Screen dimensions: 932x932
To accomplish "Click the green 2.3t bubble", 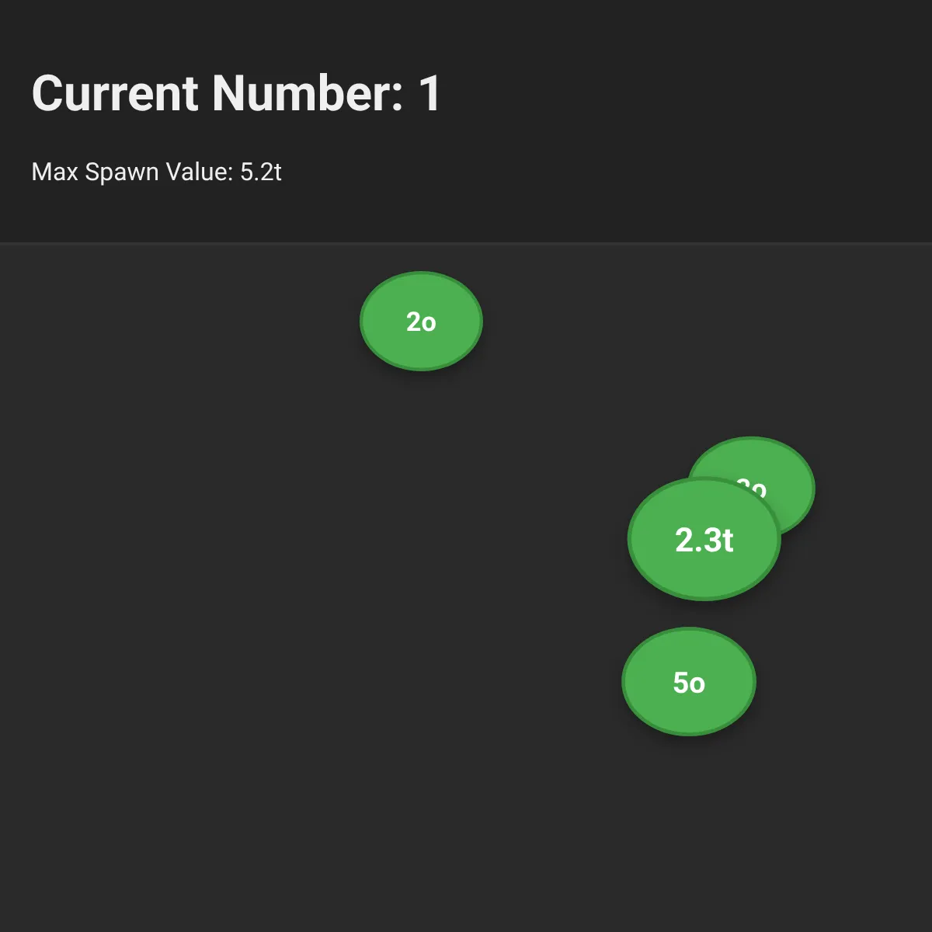I will click(x=704, y=539).
